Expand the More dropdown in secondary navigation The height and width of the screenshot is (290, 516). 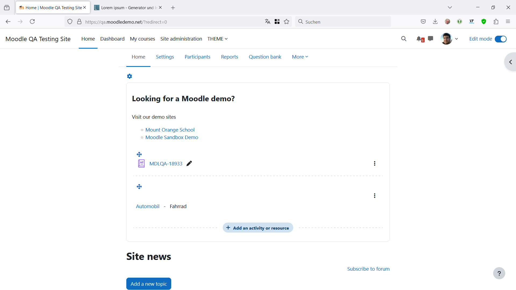(300, 57)
